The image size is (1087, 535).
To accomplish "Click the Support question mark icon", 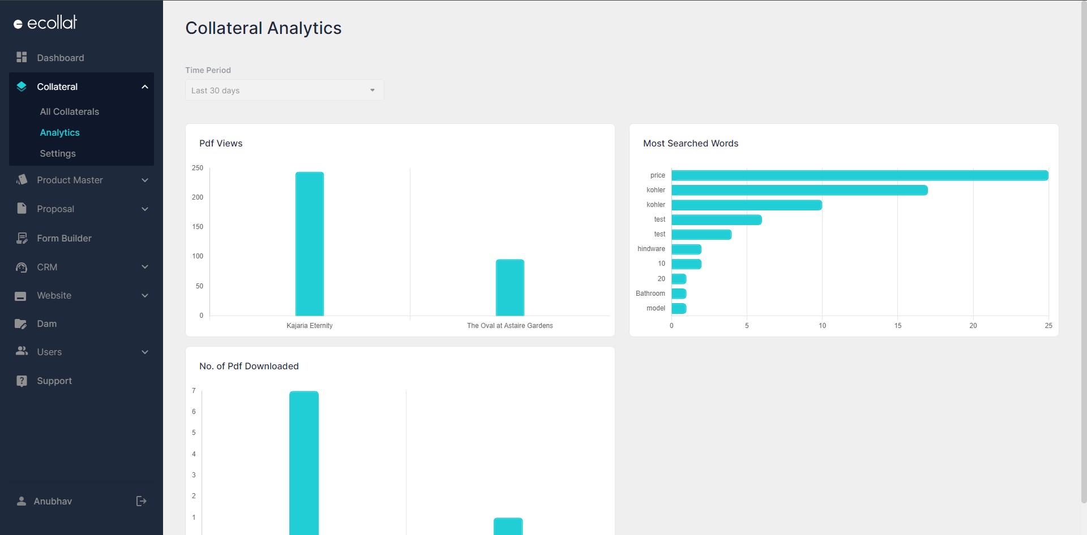I will 22,381.
